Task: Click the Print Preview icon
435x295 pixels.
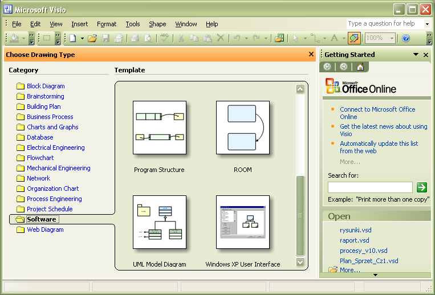Action: [148, 38]
